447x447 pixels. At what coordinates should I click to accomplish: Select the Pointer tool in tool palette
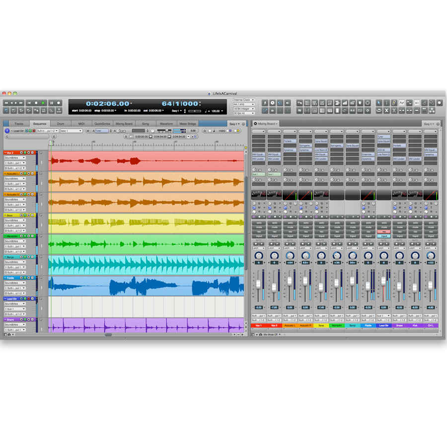point(379,103)
